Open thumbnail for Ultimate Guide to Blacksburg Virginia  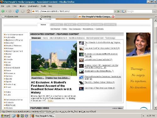tap(81, 43)
